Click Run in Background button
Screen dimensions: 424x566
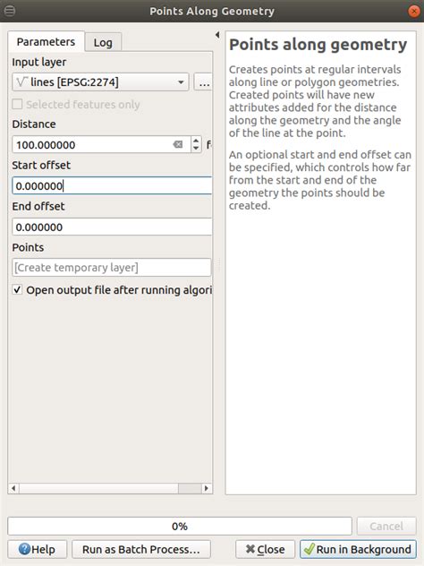[358, 549]
